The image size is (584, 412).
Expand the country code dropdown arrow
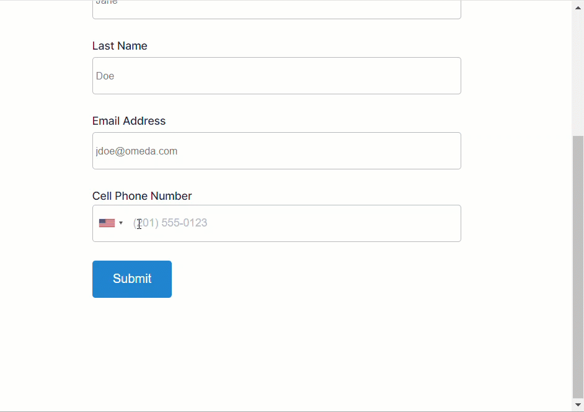[121, 223]
